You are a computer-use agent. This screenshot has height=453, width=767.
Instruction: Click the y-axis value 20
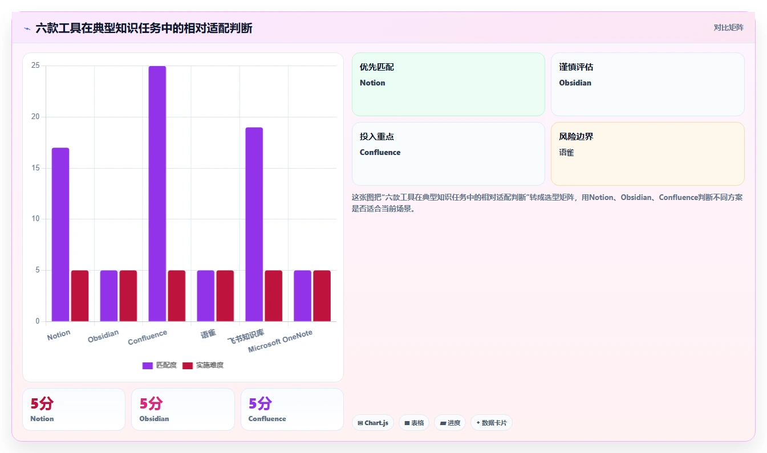[x=35, y=117]
